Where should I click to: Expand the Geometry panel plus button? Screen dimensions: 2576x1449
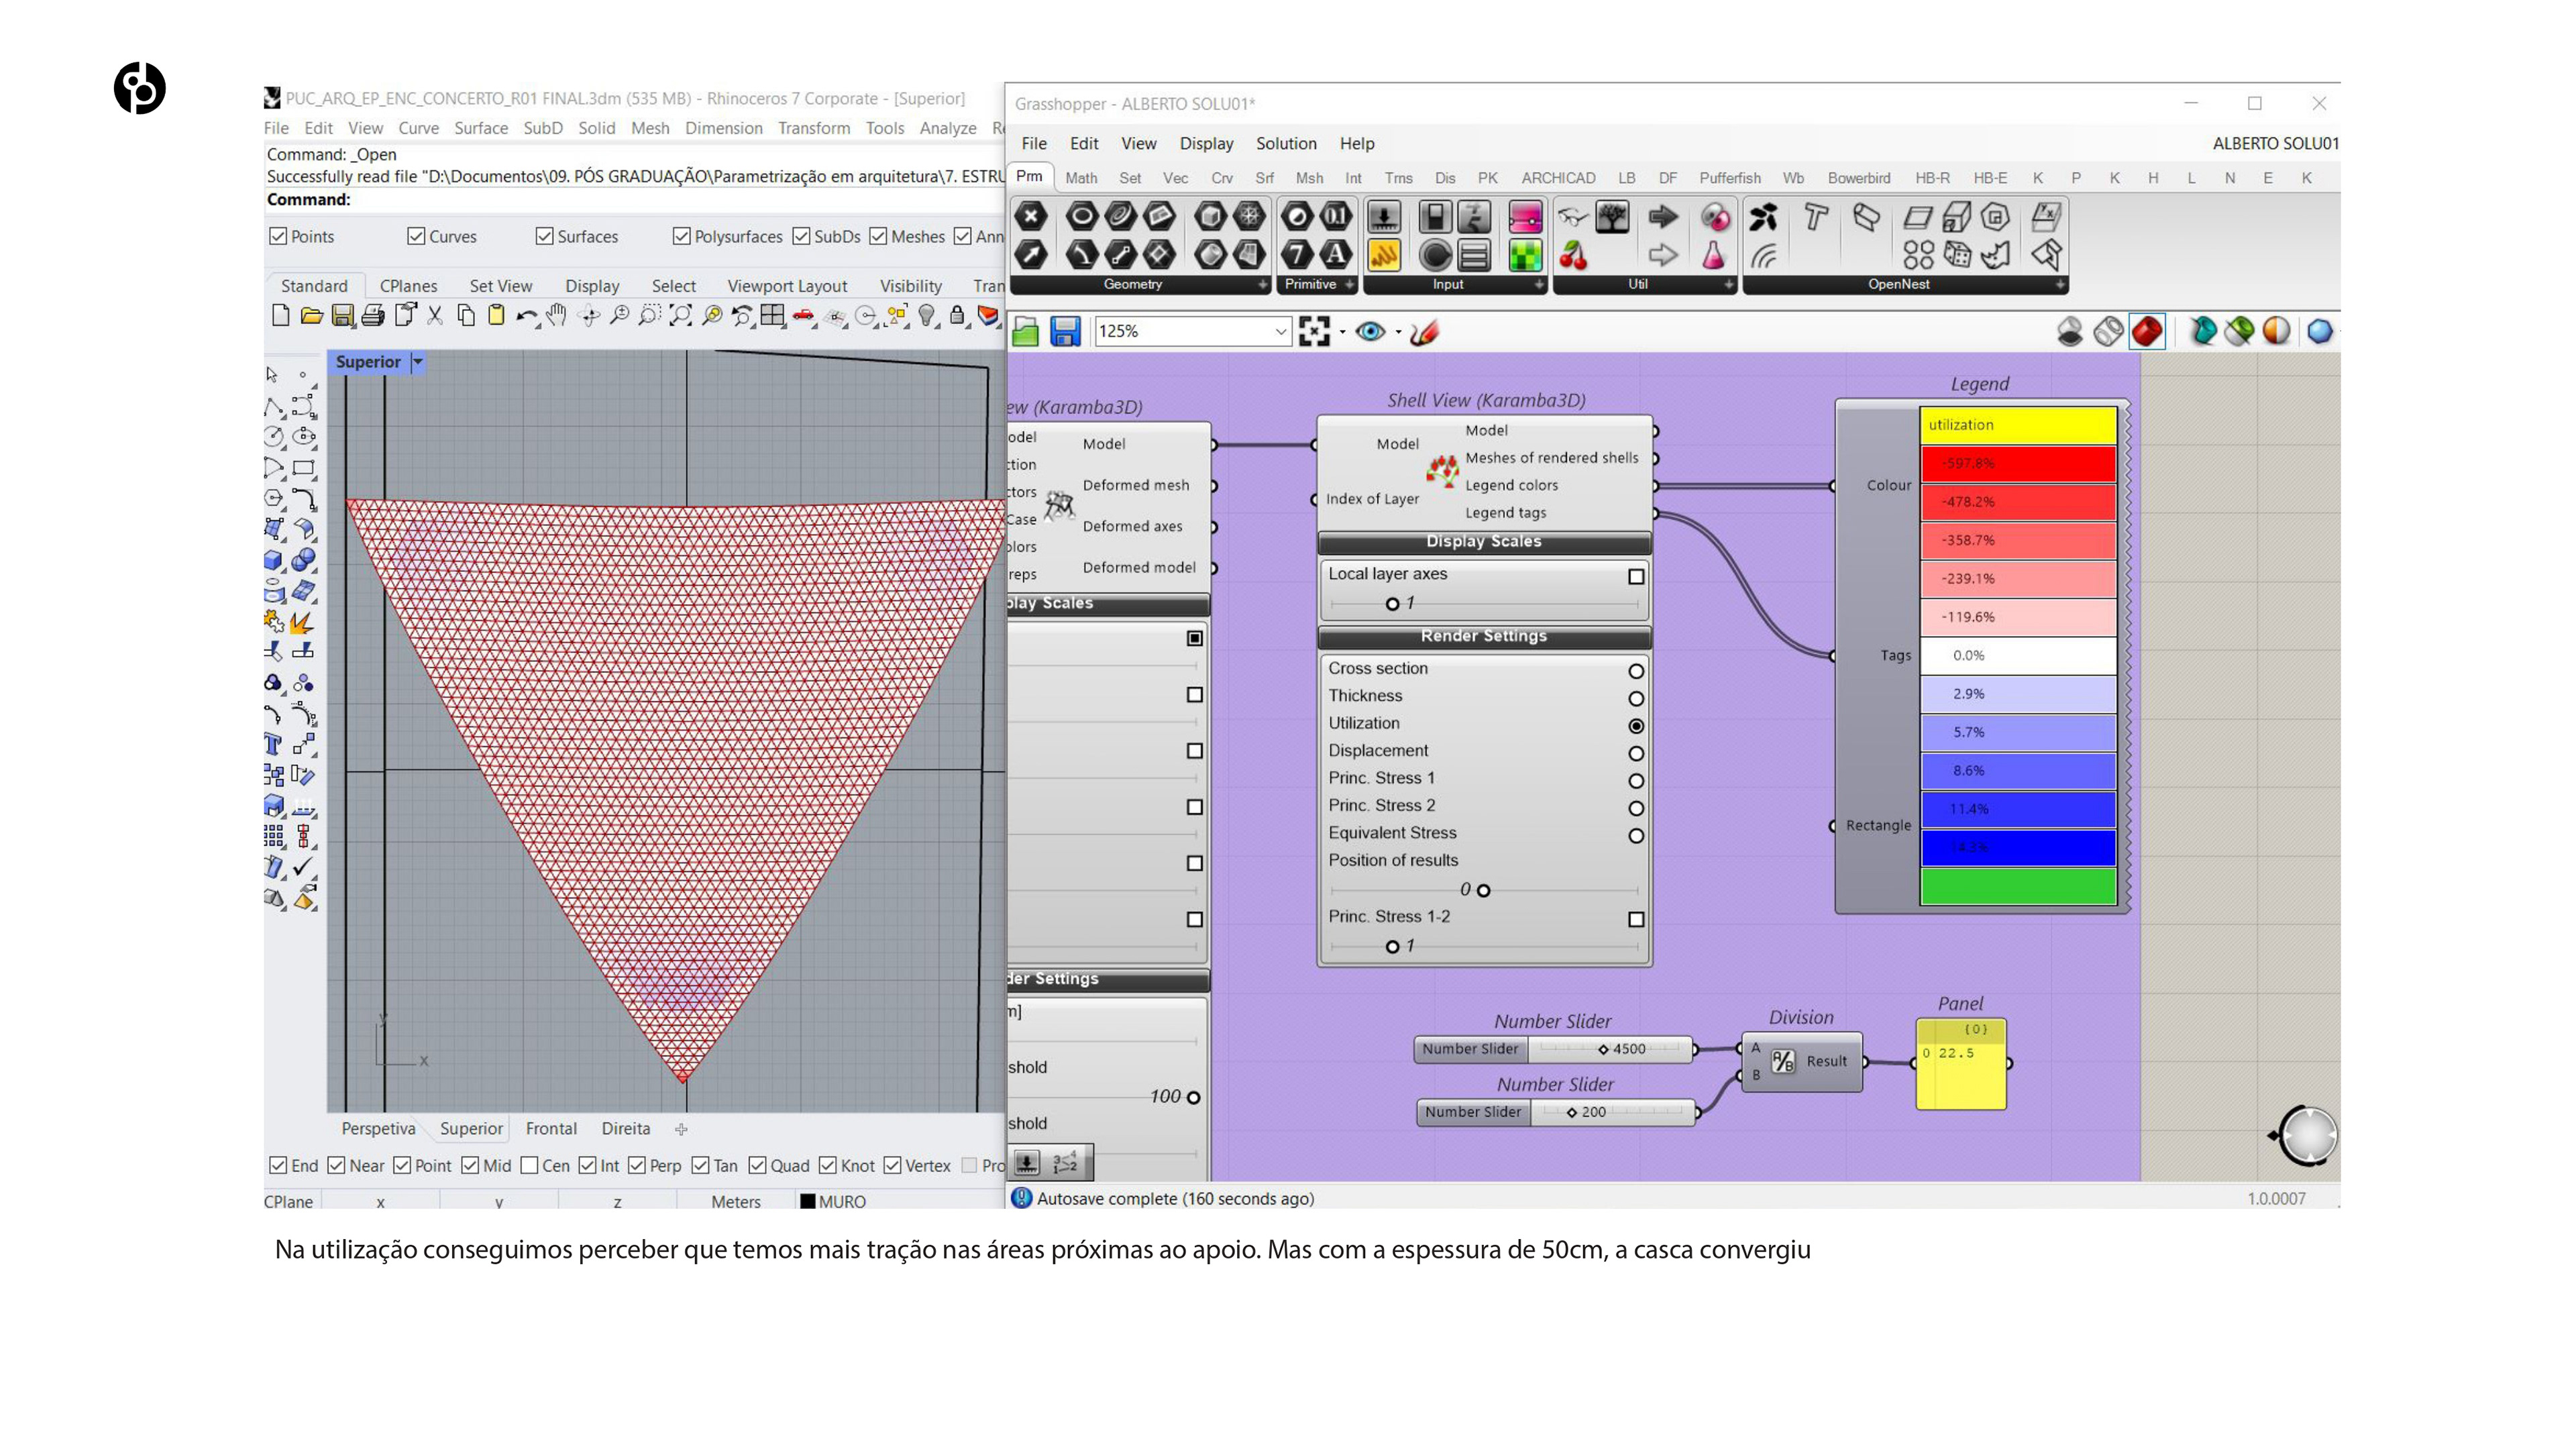(x=1262, y=285)
